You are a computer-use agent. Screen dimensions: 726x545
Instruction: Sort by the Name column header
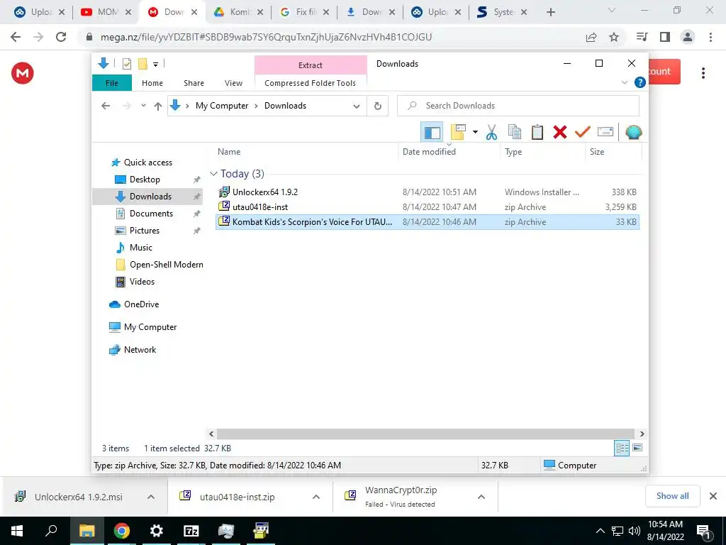coord(306,152)
